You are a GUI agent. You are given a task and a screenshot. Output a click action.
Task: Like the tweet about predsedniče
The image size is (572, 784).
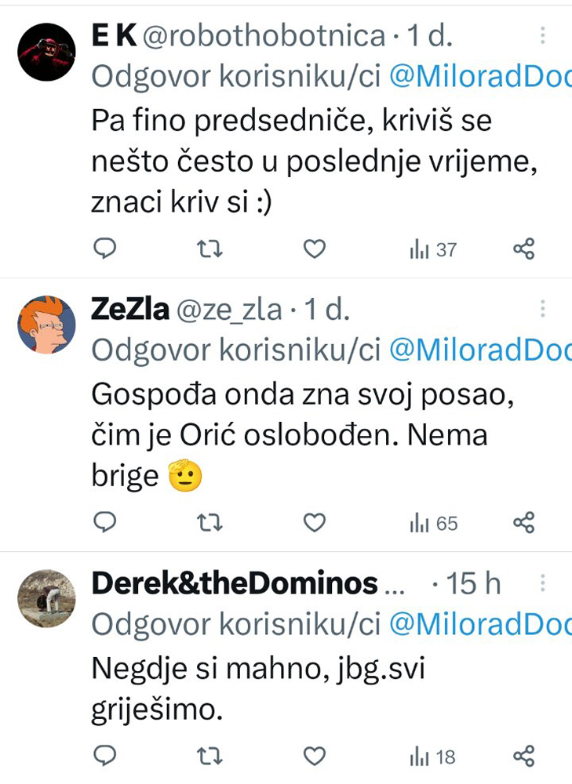tap(315, 249)
